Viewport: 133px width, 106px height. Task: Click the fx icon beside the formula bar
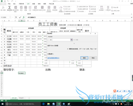(x=24, y=17)
